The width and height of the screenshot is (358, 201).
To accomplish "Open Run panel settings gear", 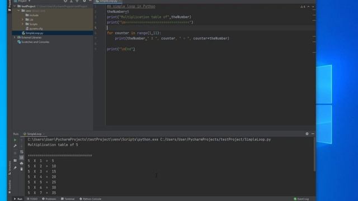I will point(307,134).
